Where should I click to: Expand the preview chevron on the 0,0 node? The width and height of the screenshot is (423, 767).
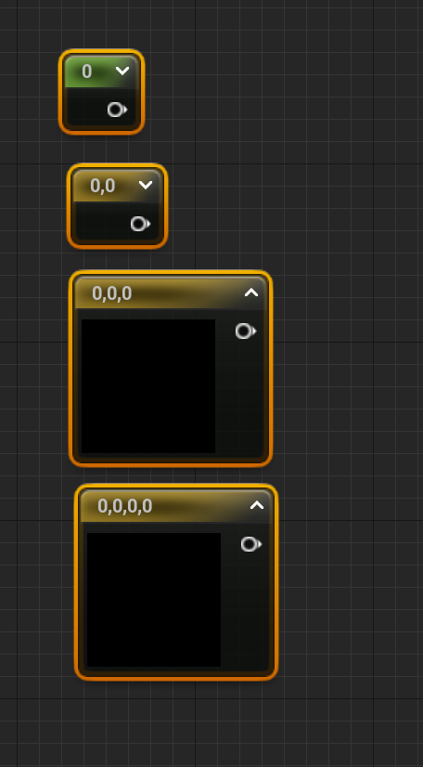(146, 185)
